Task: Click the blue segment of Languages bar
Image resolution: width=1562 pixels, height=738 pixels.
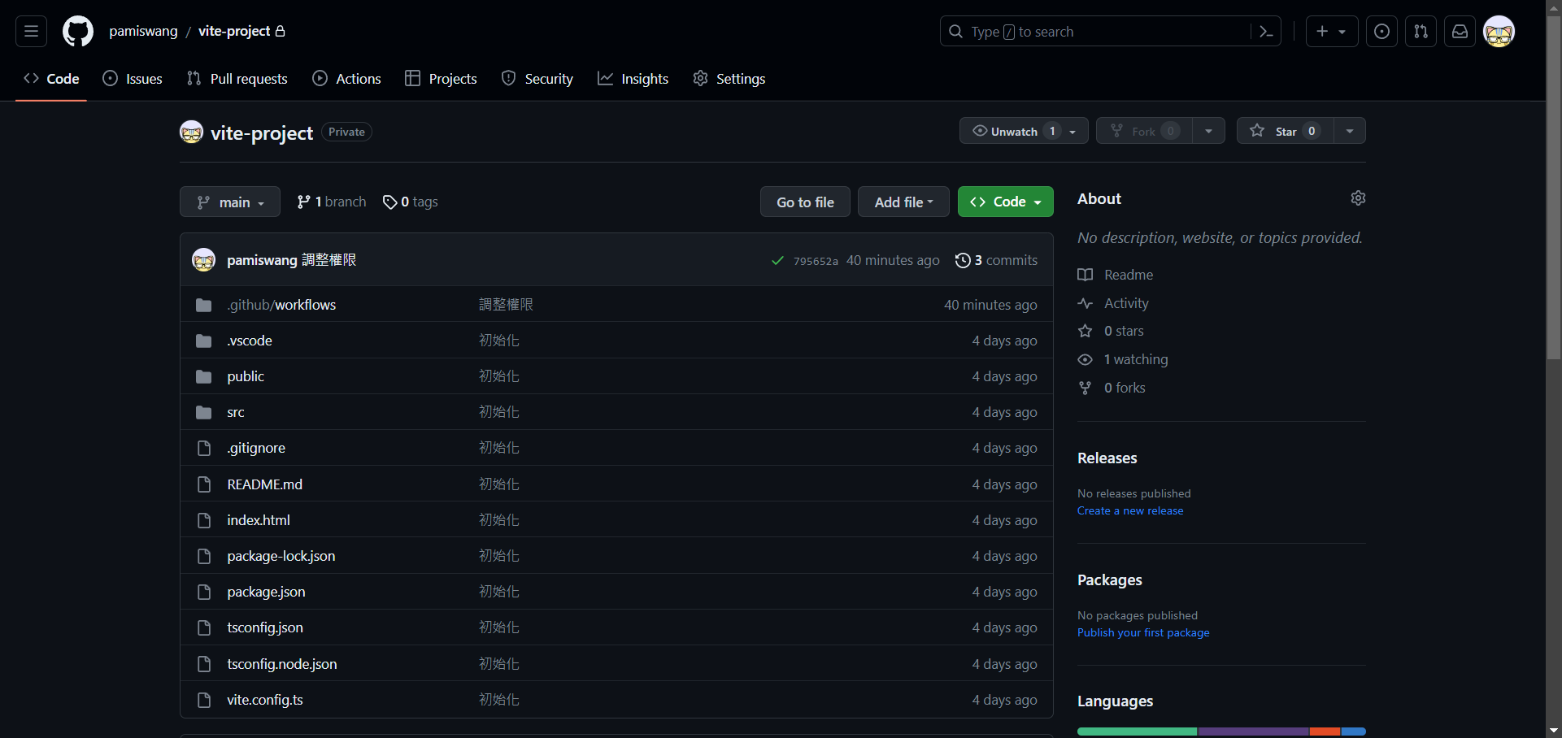Action: pyautogui.click(x=1353, y=731)
